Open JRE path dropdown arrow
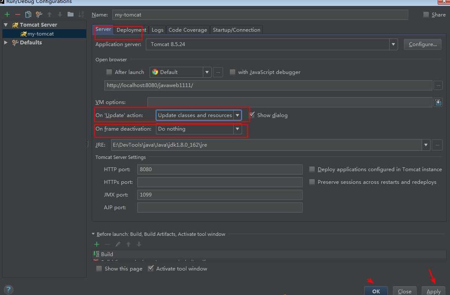 click(426, 145)
